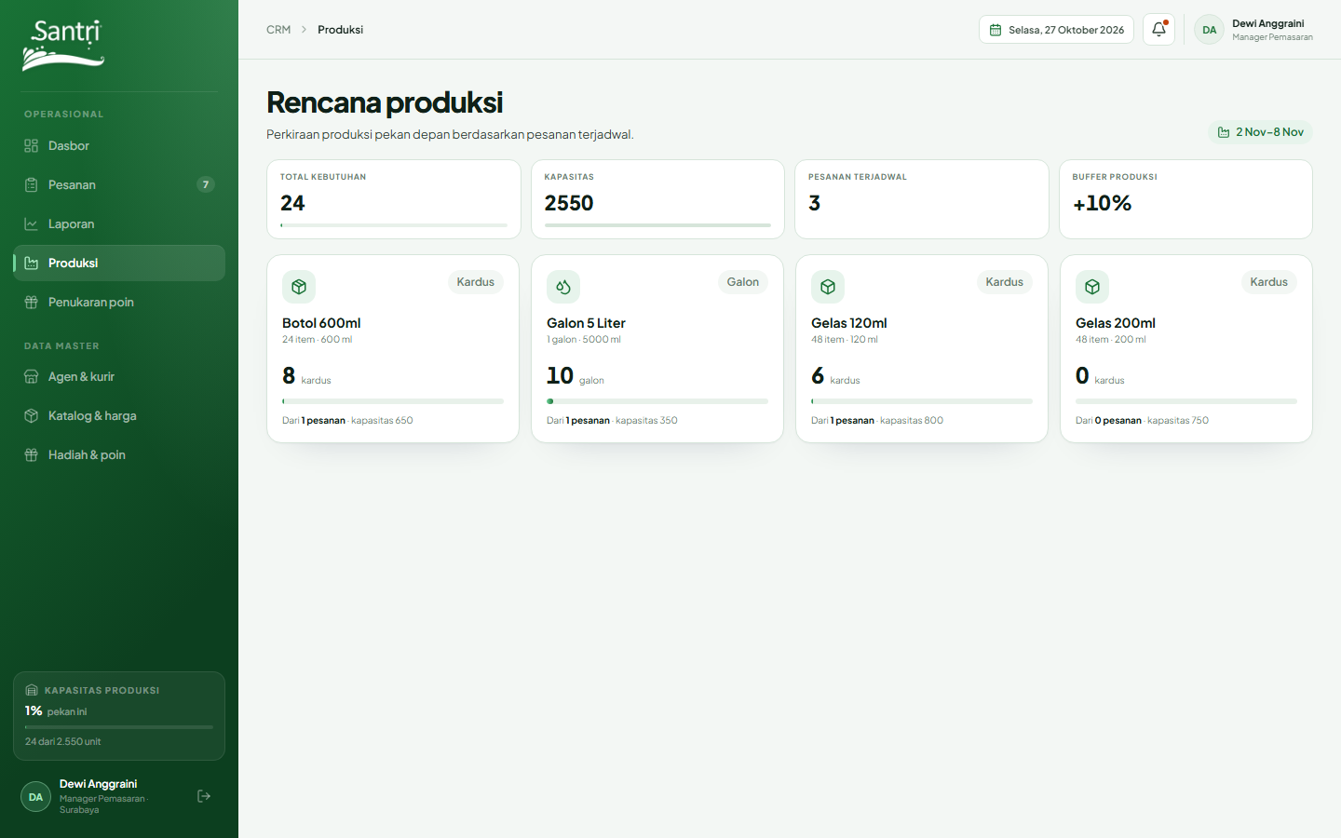Click the Pesanan Terjadwal stat card
The height and width of the screenshot is (838, 1341).
coord(922,199)
